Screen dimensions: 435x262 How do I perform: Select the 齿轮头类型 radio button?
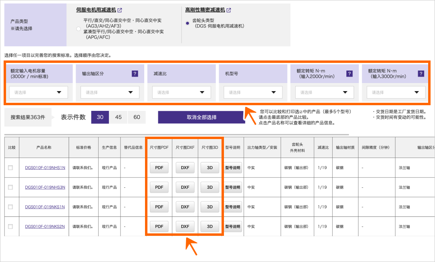[x=187, y=23]
